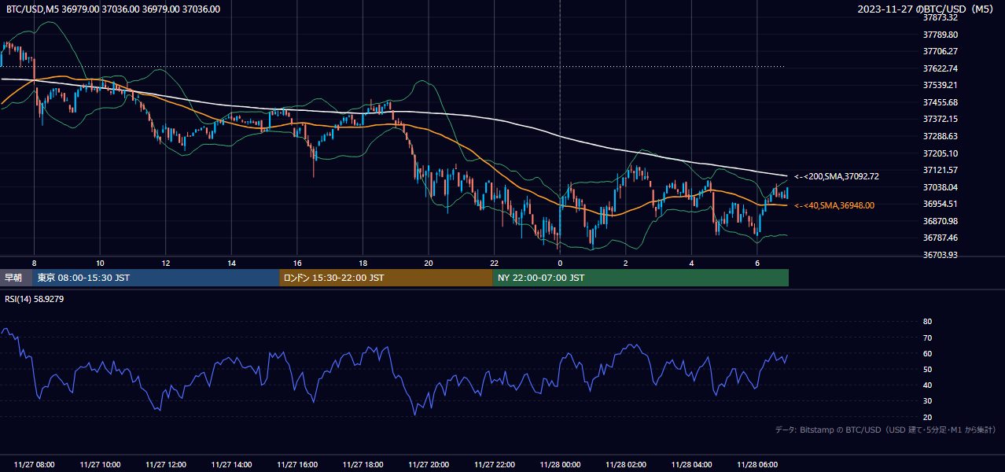
Task: Select the 200 SMA label reading 37092.72
Action: point(836,176)
